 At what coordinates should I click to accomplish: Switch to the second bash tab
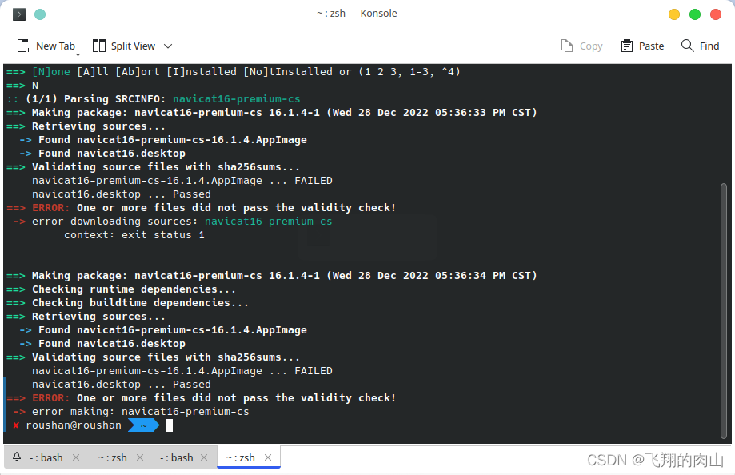coord(176,457)
